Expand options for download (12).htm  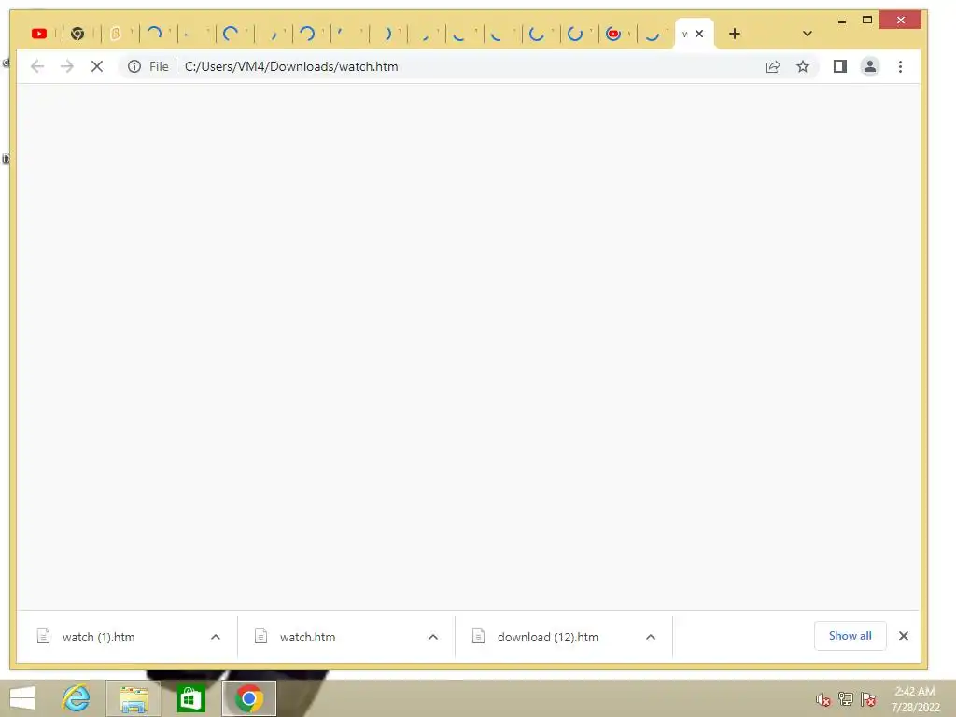(x=651, y=637)
